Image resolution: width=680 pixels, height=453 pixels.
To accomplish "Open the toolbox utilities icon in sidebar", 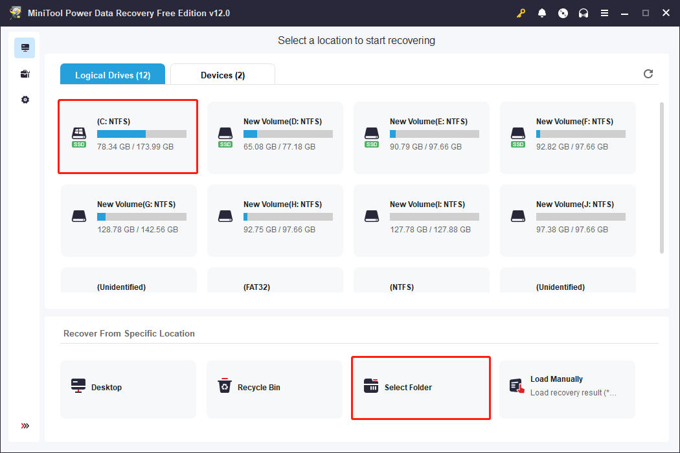I will [25, 74].
